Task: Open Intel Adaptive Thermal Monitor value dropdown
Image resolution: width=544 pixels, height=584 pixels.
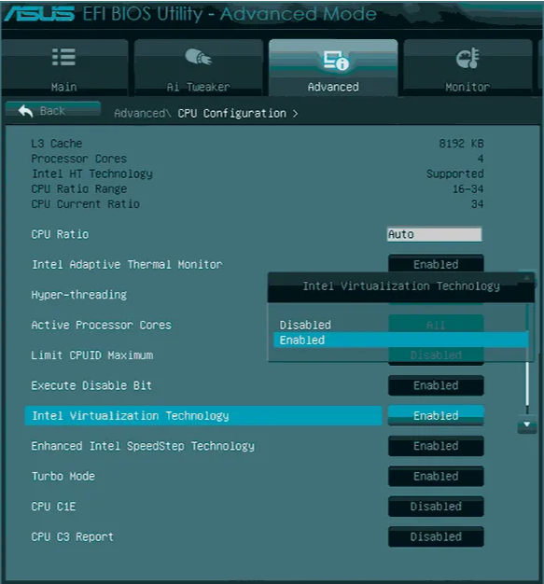Action: coord(436,264)
